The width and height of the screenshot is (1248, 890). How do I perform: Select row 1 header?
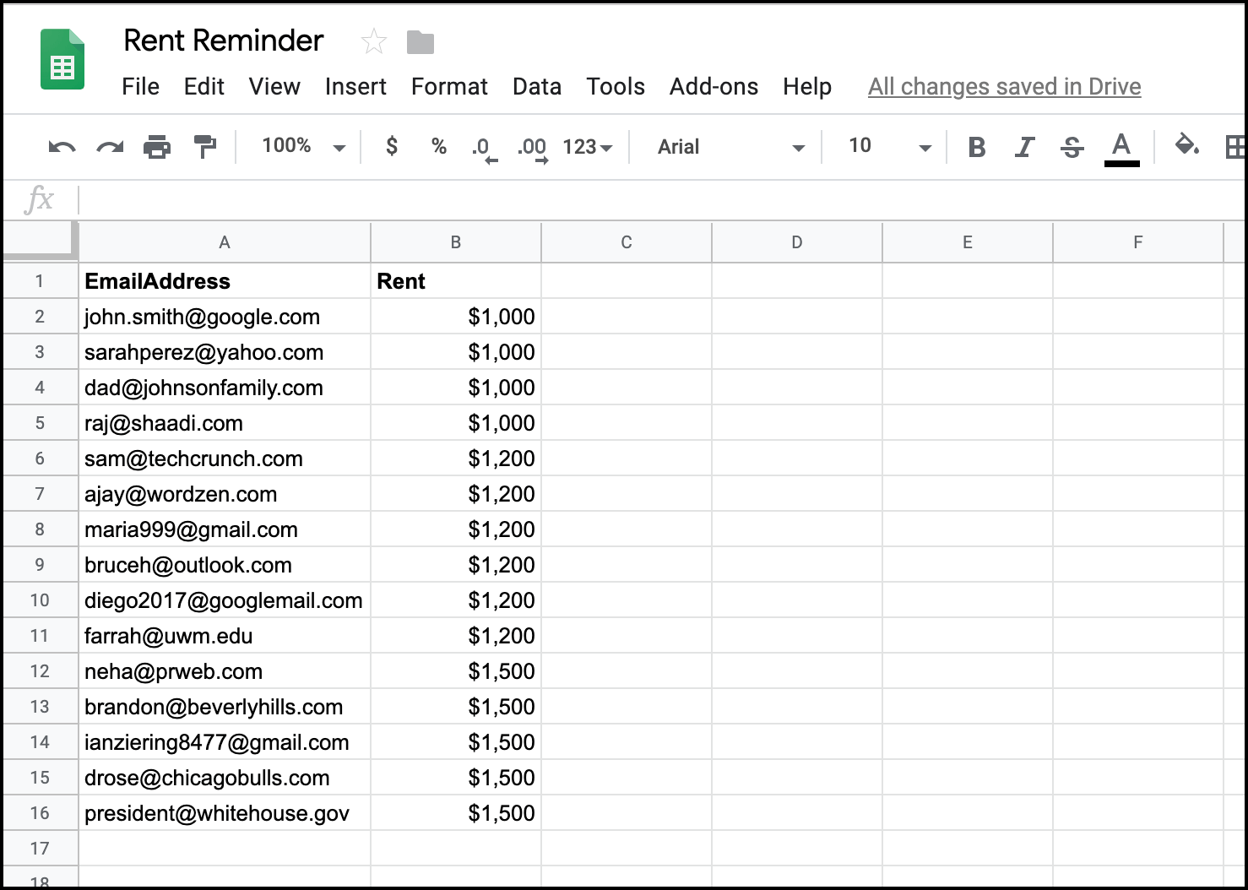click(40, 281)
